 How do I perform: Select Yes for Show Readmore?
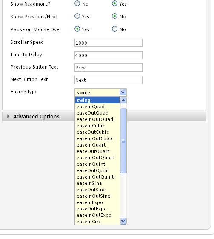pyautogui.click(x=114, y=3)
